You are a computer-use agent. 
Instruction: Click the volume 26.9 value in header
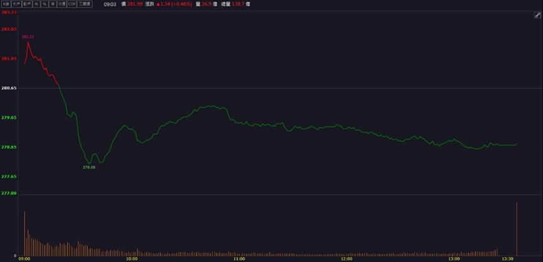pyautogui.click(x=207, y=4)
